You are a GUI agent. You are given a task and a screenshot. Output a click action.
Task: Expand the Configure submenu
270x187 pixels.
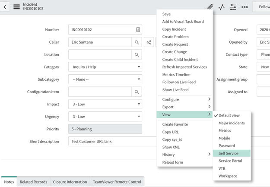[x=184, y=99]
